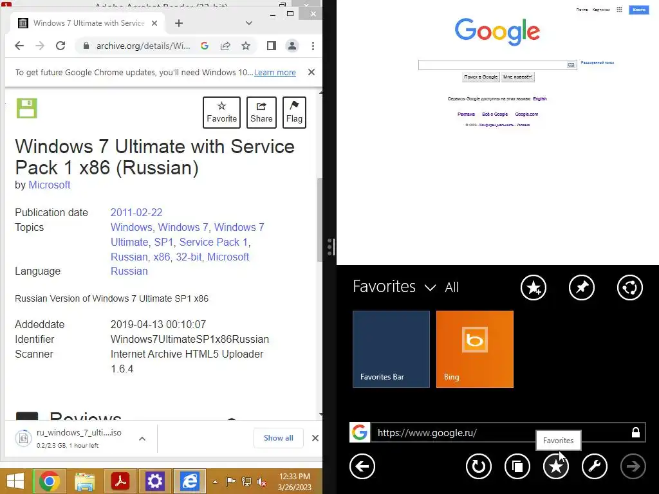Open the Russian language link
Screen dimensions: 659x494
129,271
